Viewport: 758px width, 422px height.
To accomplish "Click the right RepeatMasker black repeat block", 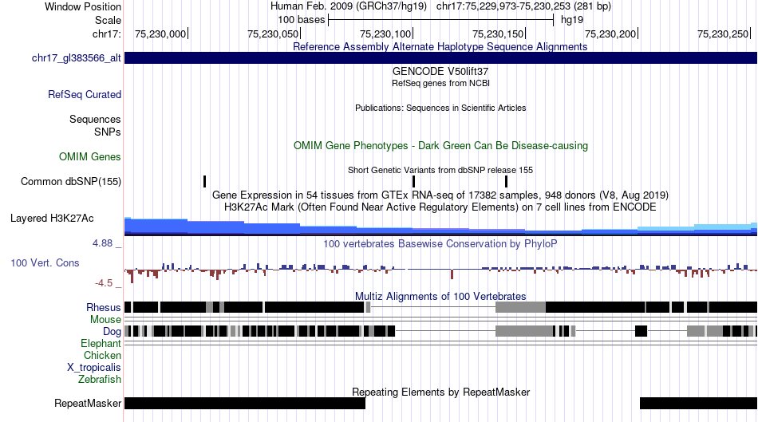I will click(698, 403).
